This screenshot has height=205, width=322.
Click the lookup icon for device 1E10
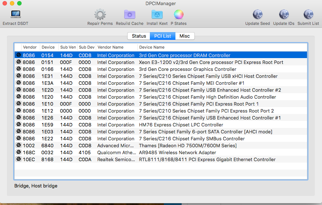point(19,103)
